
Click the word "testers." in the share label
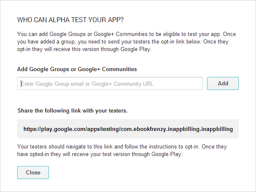pyautogui.click(x=117, y=111)
